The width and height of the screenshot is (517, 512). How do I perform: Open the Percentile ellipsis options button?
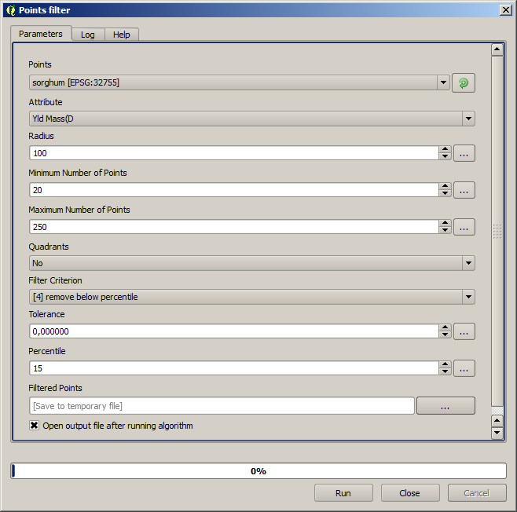[x=464, y=368]
